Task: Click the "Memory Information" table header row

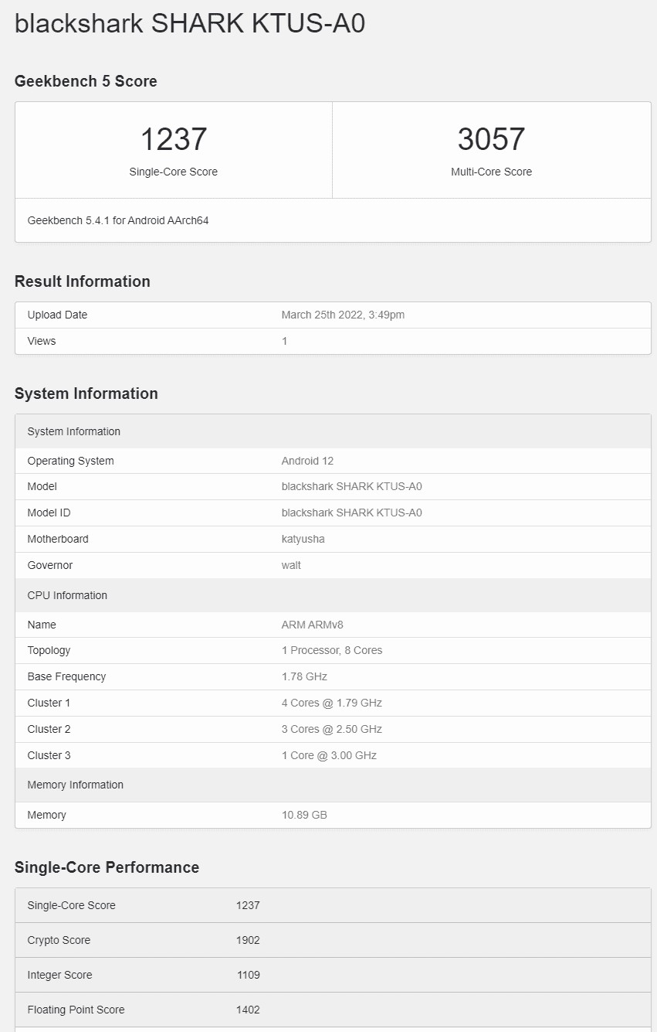Action: [333, 785]
